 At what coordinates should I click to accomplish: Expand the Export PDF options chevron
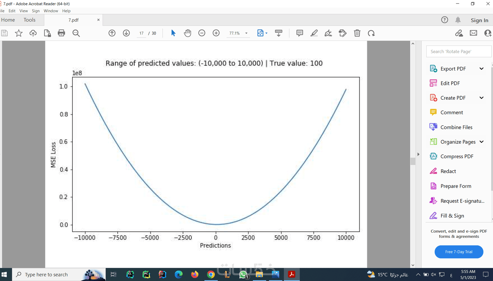(481, 69)
